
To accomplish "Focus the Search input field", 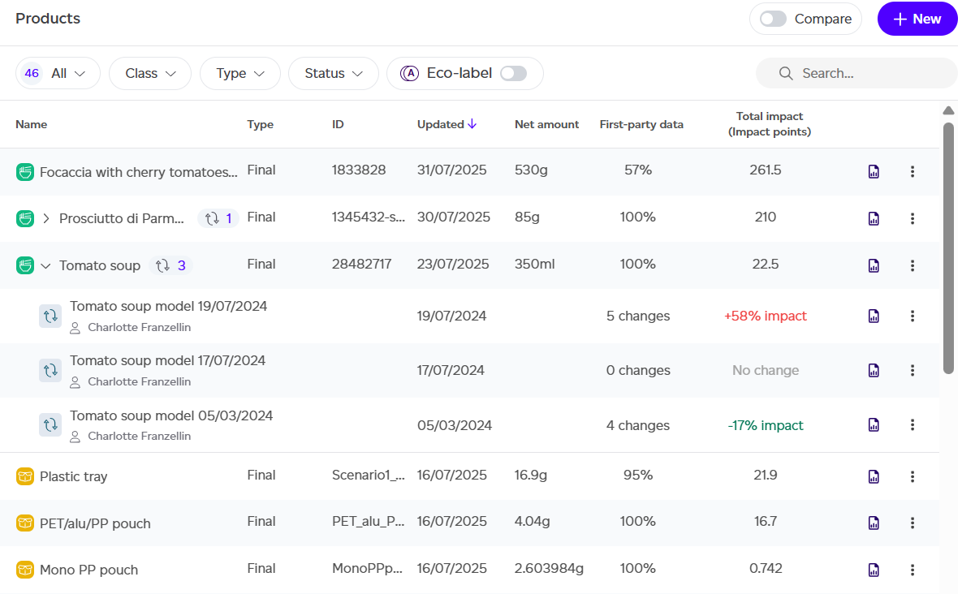I will [x=856, y=73].
